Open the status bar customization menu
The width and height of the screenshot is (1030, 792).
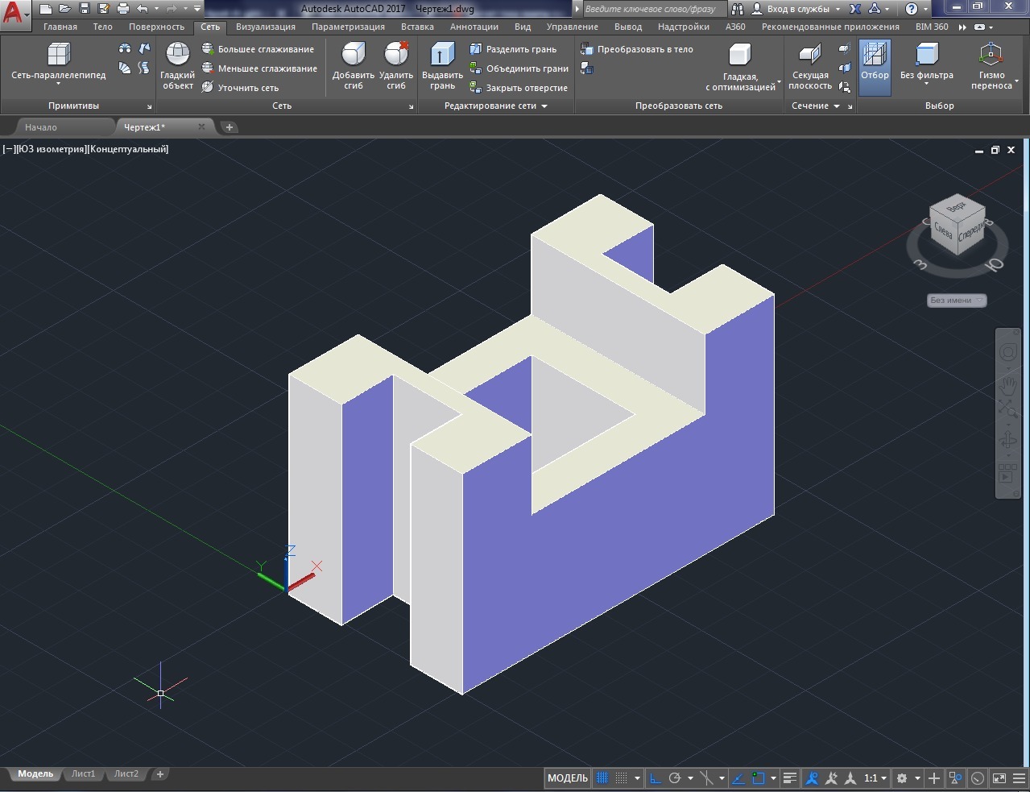pyautogui.click(x=1019, y=778)
